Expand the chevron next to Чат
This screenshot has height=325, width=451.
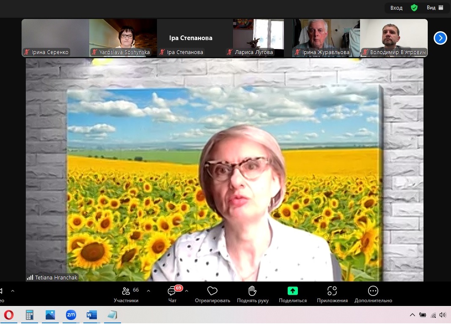(x=187, y=291)
